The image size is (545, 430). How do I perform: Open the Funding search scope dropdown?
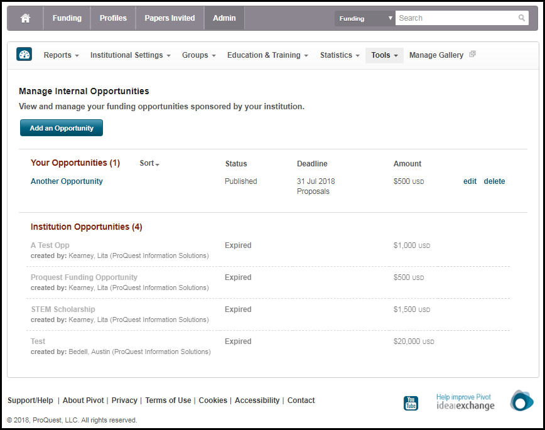[365, 18]
